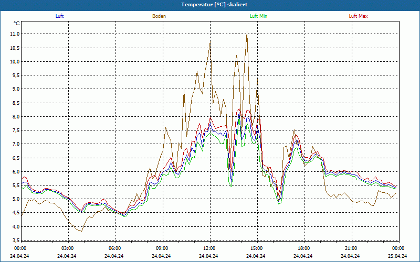Viewport: 420px width, 262px height.
Task: Click the 25.04.24 date label
Action: click(397, 256)
